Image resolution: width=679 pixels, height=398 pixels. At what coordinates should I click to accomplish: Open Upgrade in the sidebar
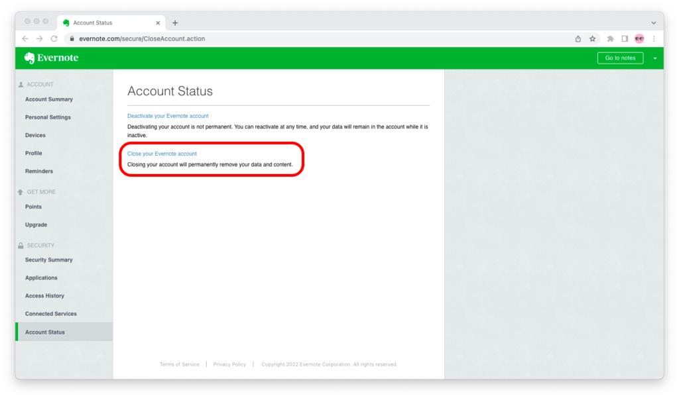pos(36,225)
